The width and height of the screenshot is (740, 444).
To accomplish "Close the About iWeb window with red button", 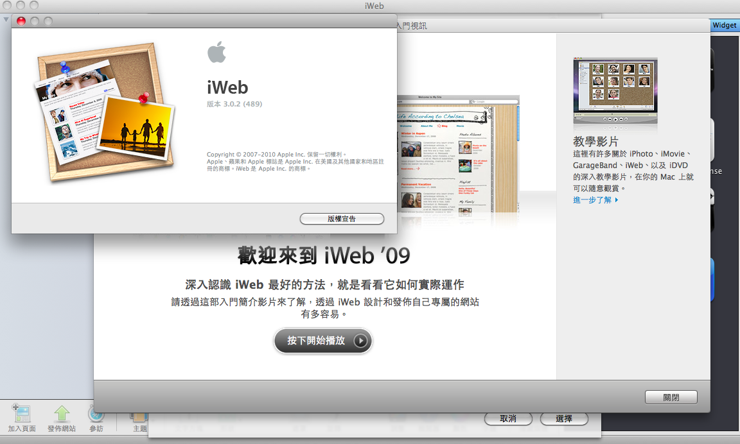I will [21, 21].
